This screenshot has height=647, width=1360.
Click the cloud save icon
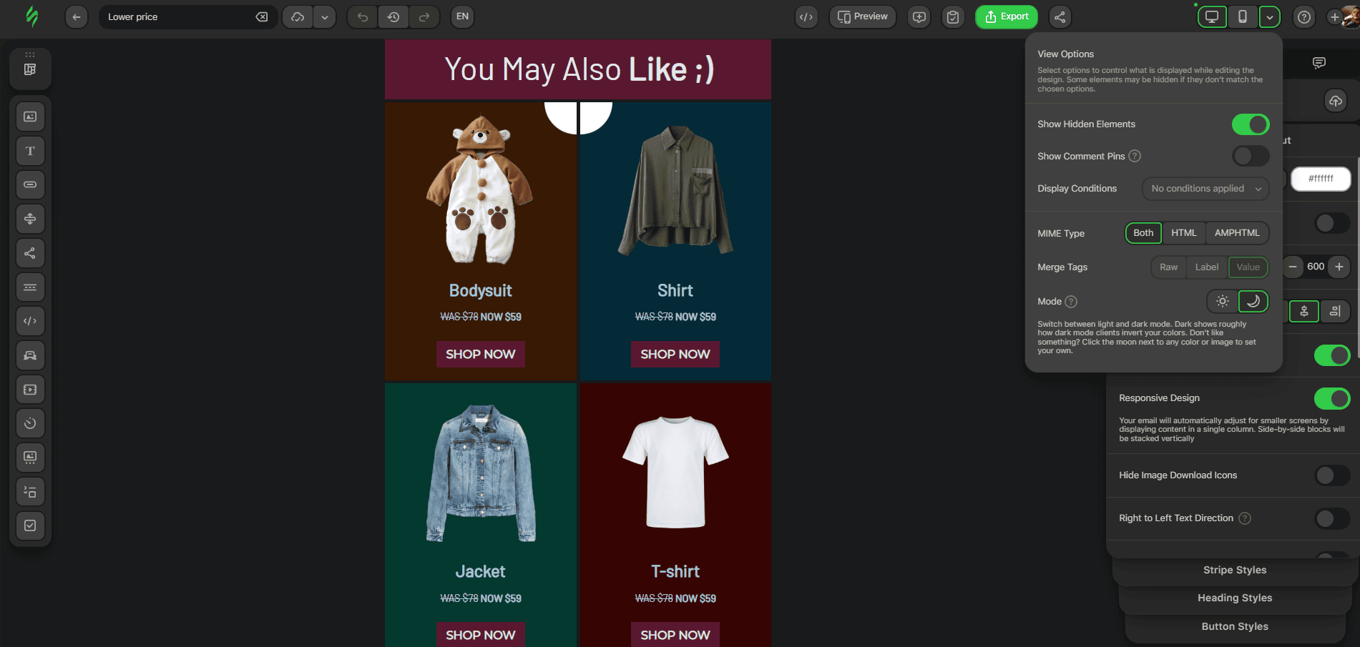pyautogui.click(x=298, y=16)
